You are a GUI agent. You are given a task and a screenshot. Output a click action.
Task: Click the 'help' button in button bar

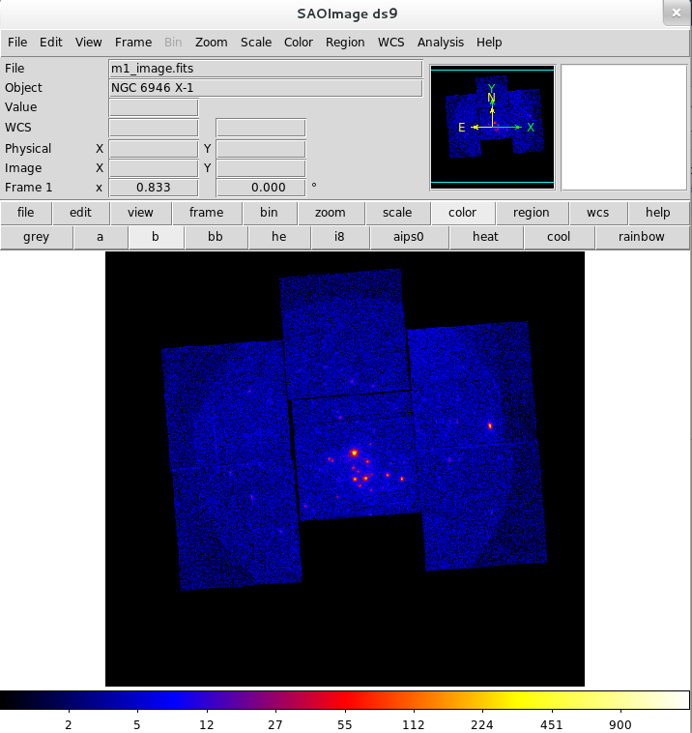tap(658, 212)
